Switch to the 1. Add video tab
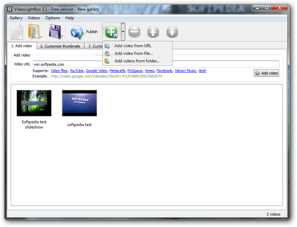 pos(21,46)
